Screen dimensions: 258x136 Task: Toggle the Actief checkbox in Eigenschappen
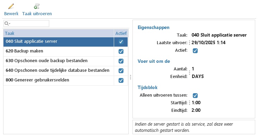point(195,51)
